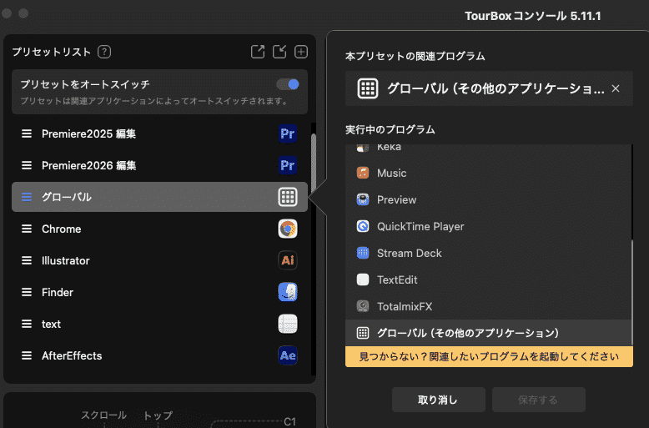Select QuickTime Player from running programs
Image resolution: width=649 pixels, height=428 pixels.
(420, 226)
